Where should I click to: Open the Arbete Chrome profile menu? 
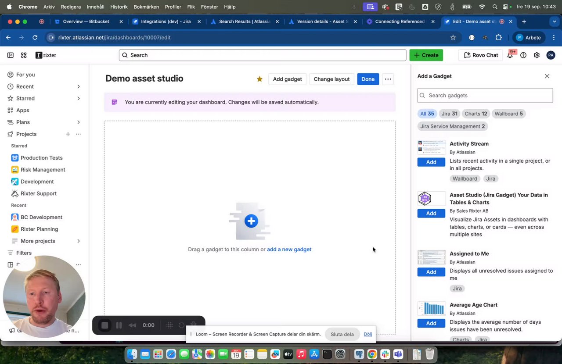pyautogui.click(x=529, y=38)
